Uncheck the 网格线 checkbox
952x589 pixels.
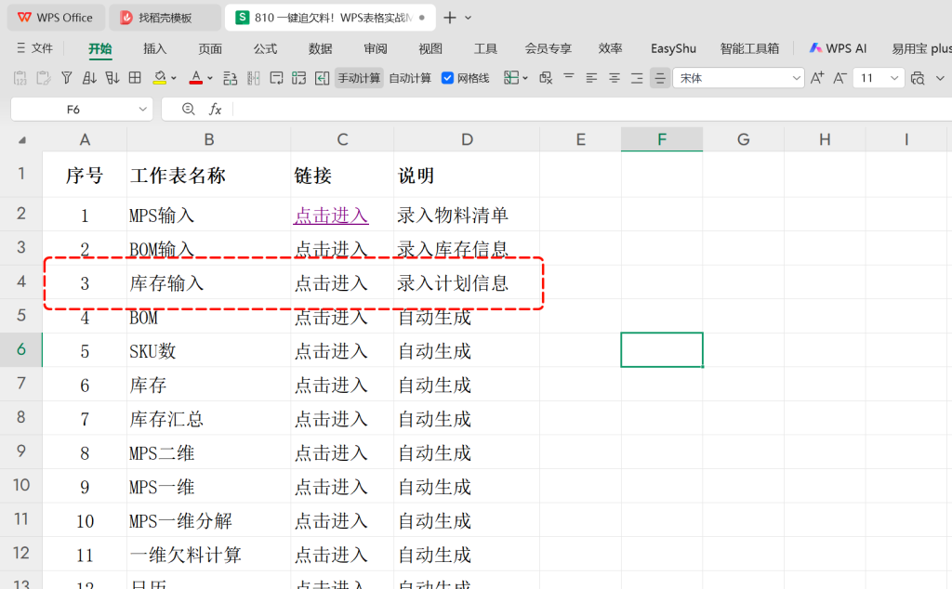pyautogui.click(x=447, y=78)
